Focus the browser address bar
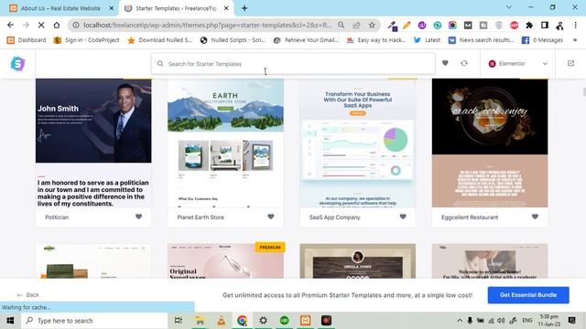Screen dimensions: 586x329 [208, 25]
